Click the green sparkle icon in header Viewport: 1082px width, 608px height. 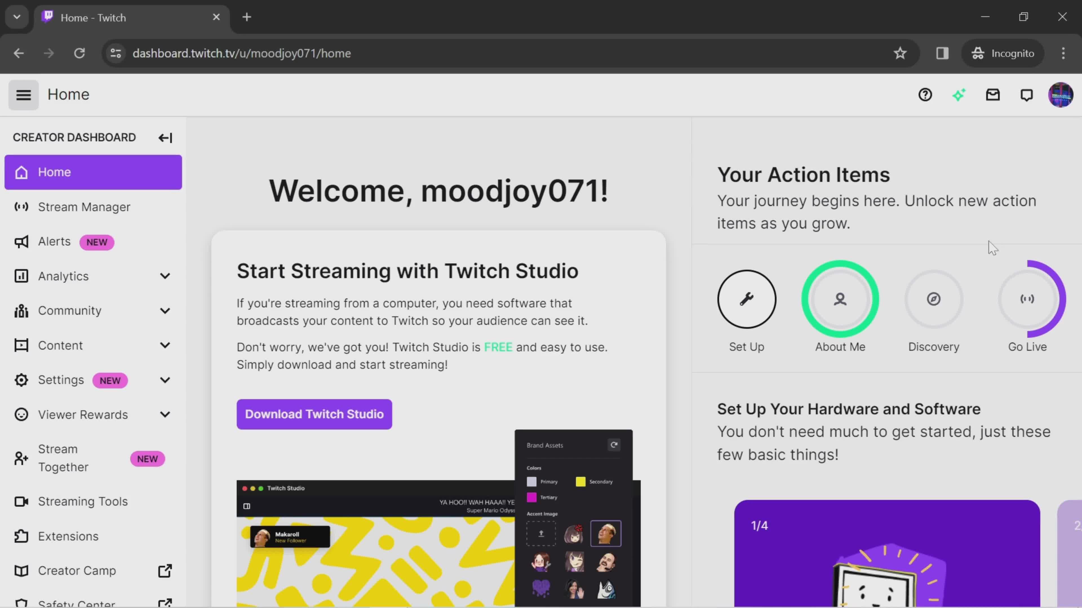(959, 95)
